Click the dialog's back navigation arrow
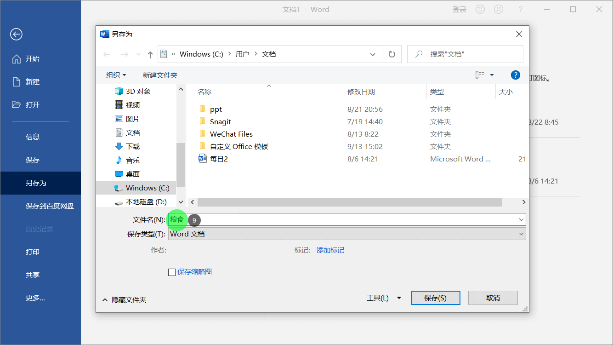 pos(107,54)
